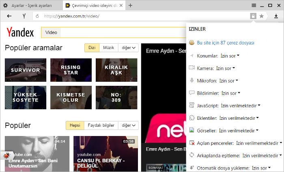Screen dimensions: 284x172
Task: Select the Dizi filter tab
Action: coord(92,48)
